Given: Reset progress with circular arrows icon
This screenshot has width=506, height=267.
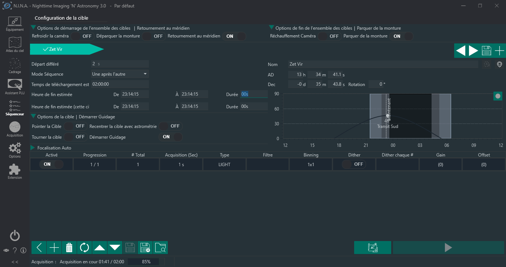Looking at the screenshot, I should (84, 247).
